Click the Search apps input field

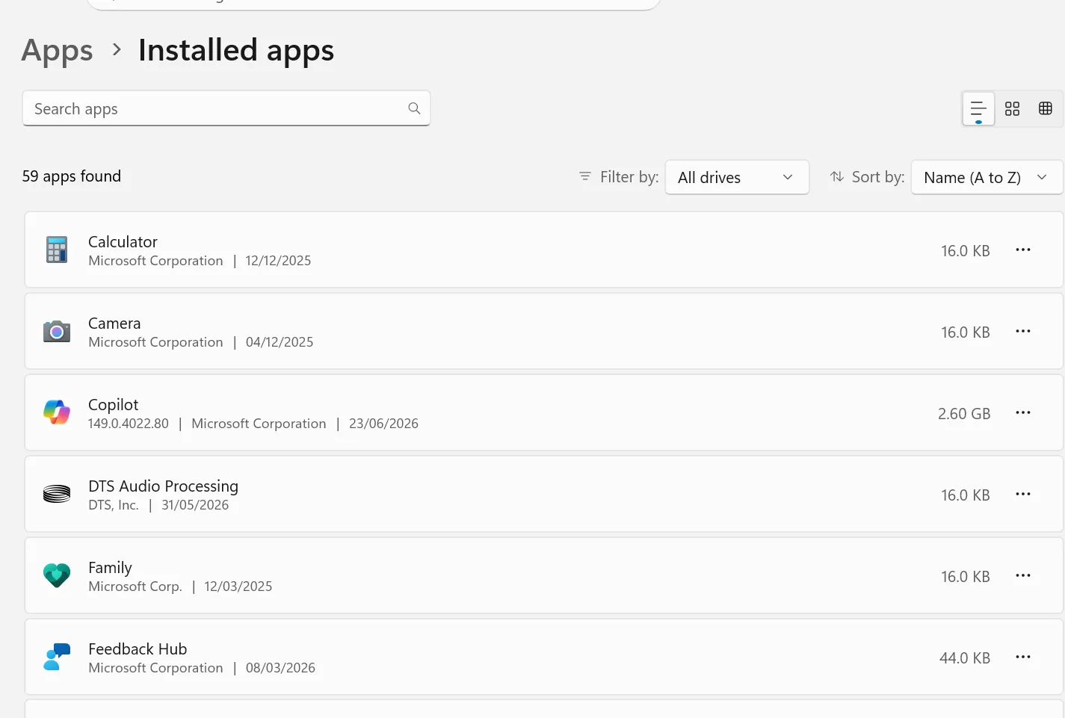tap(226, 108)
